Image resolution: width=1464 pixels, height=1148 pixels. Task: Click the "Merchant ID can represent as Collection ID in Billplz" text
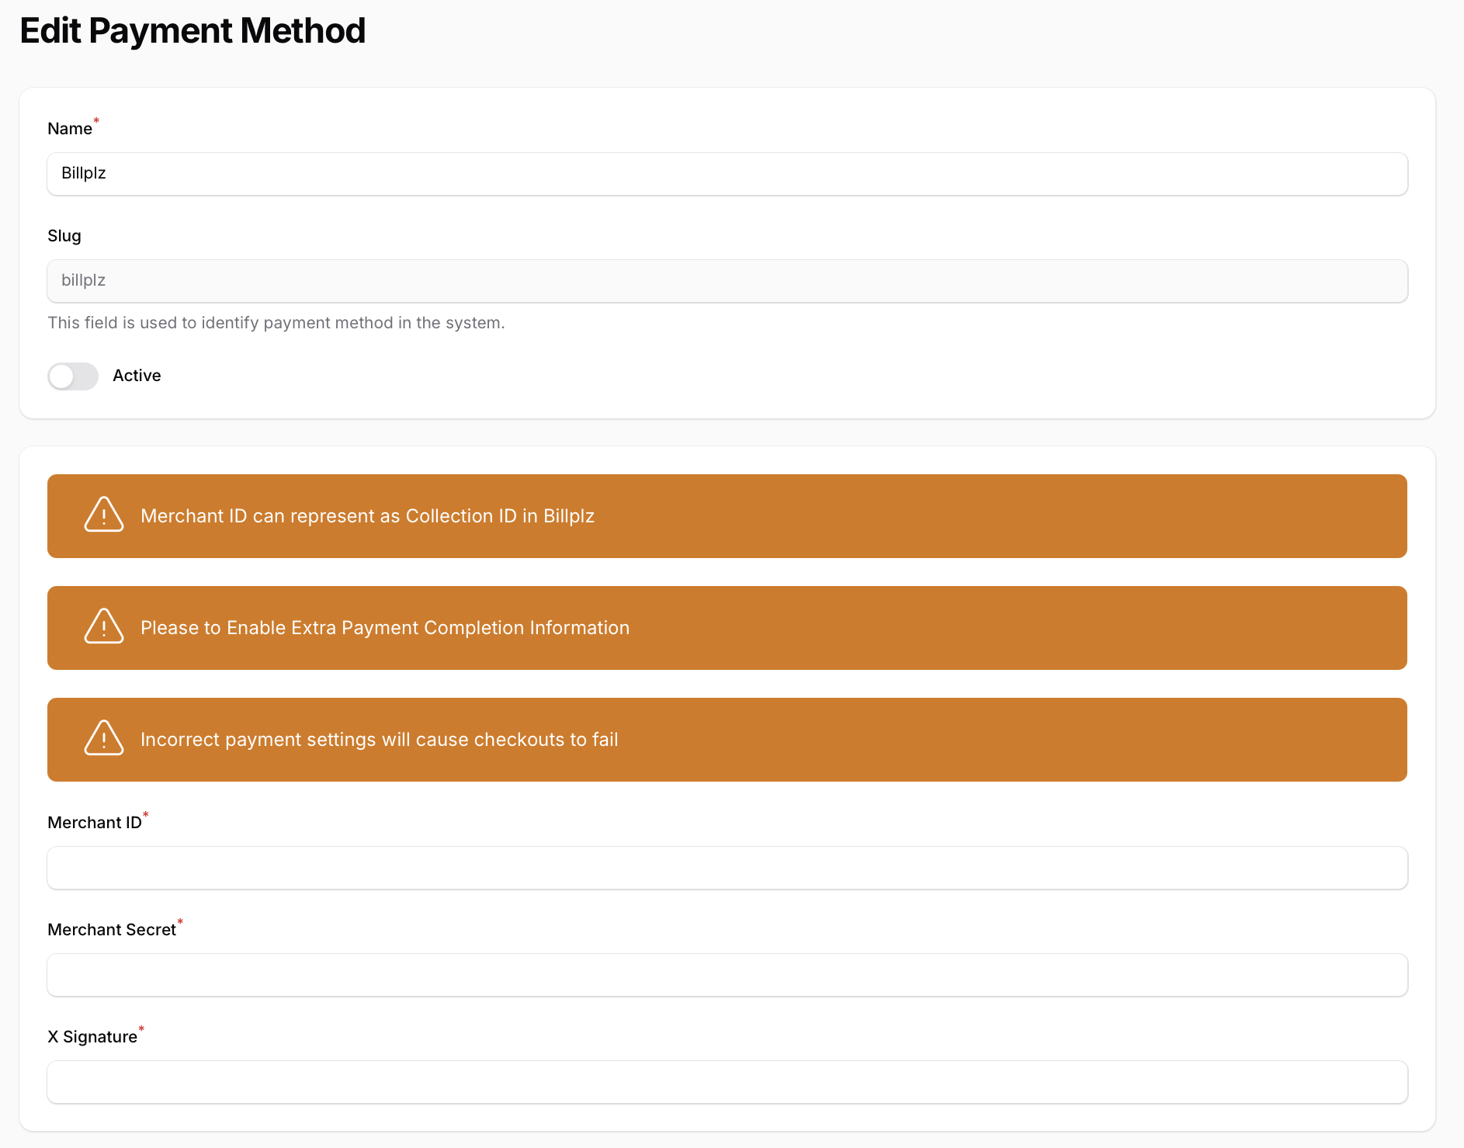tap(367, 516)
